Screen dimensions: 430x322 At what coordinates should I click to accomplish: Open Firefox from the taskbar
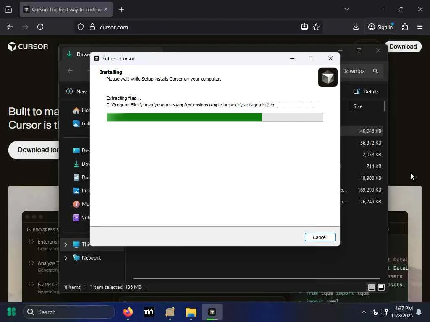pyautogui.click(x=128, y=312)
